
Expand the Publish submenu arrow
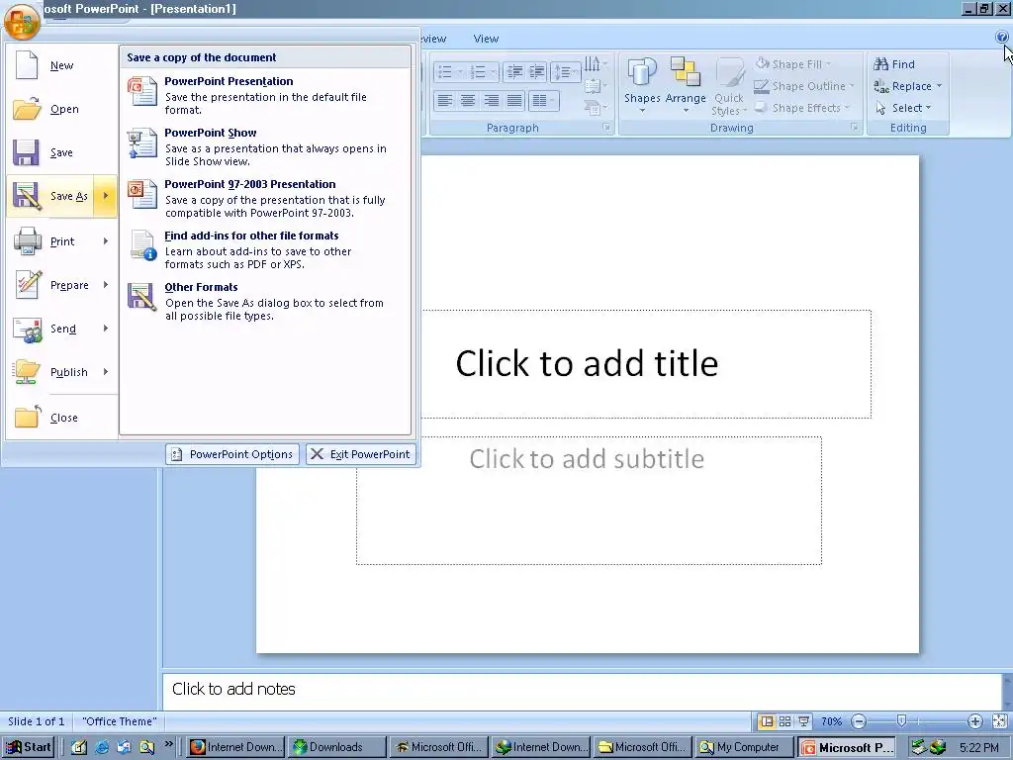105,372
